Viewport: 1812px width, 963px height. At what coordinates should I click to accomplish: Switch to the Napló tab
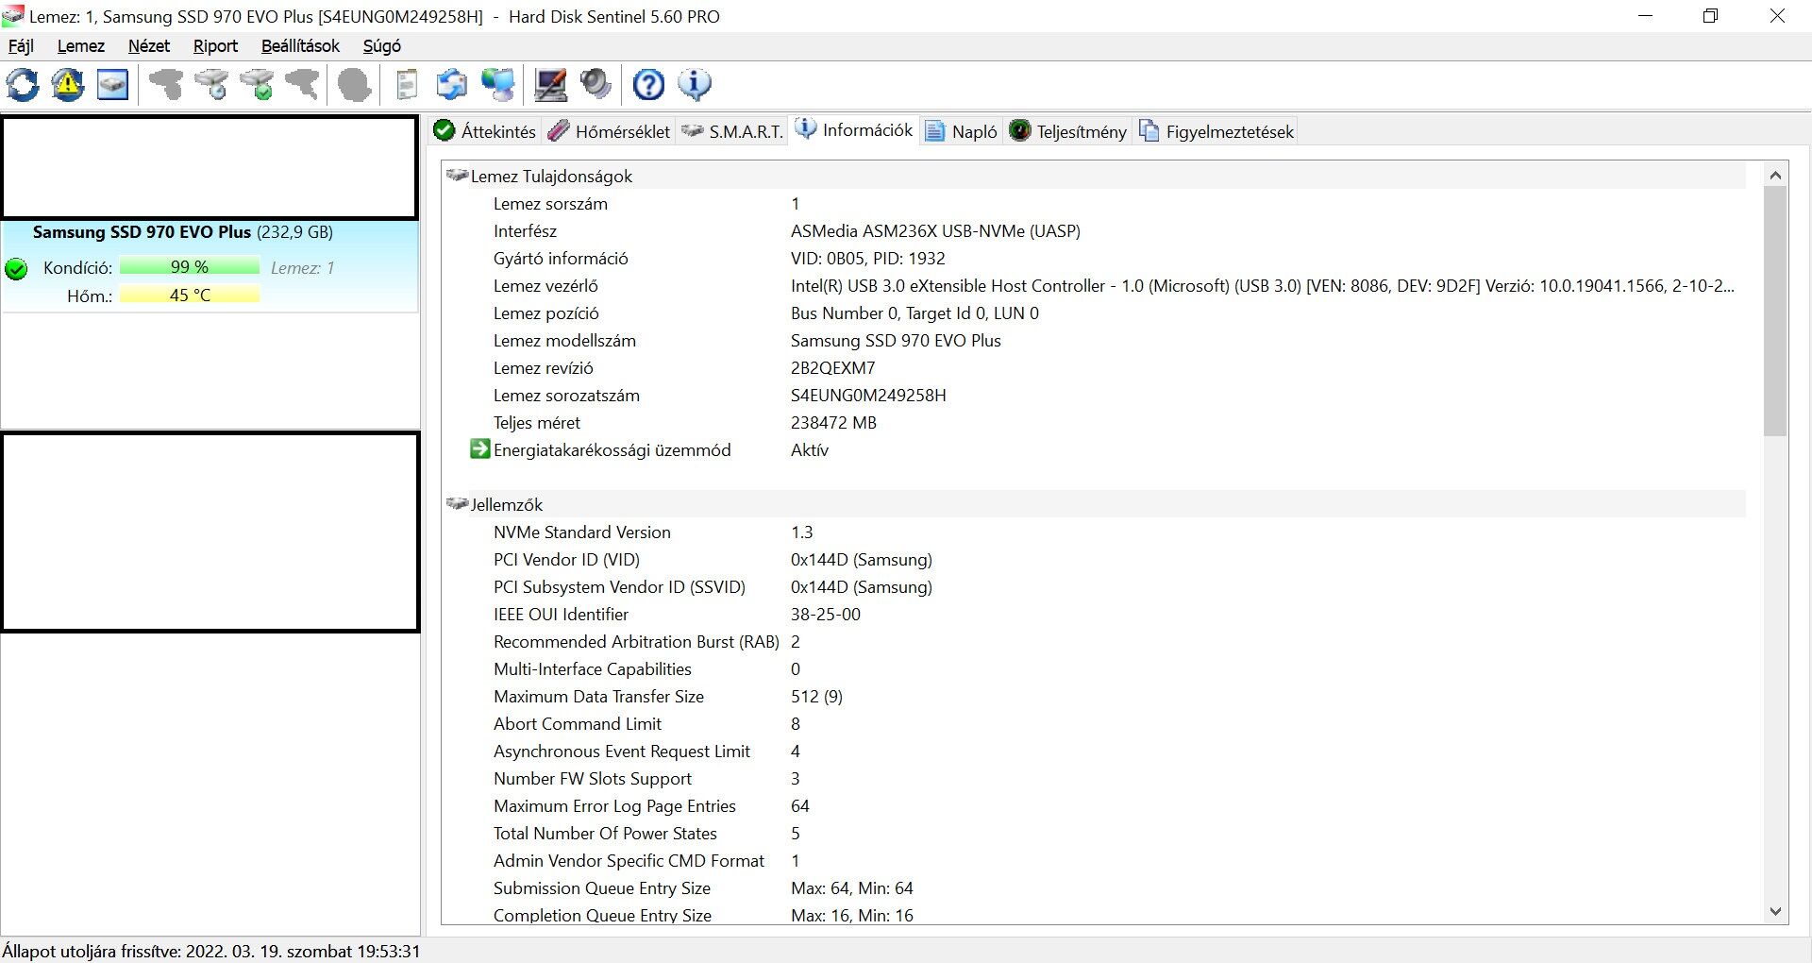coord(962,131)
